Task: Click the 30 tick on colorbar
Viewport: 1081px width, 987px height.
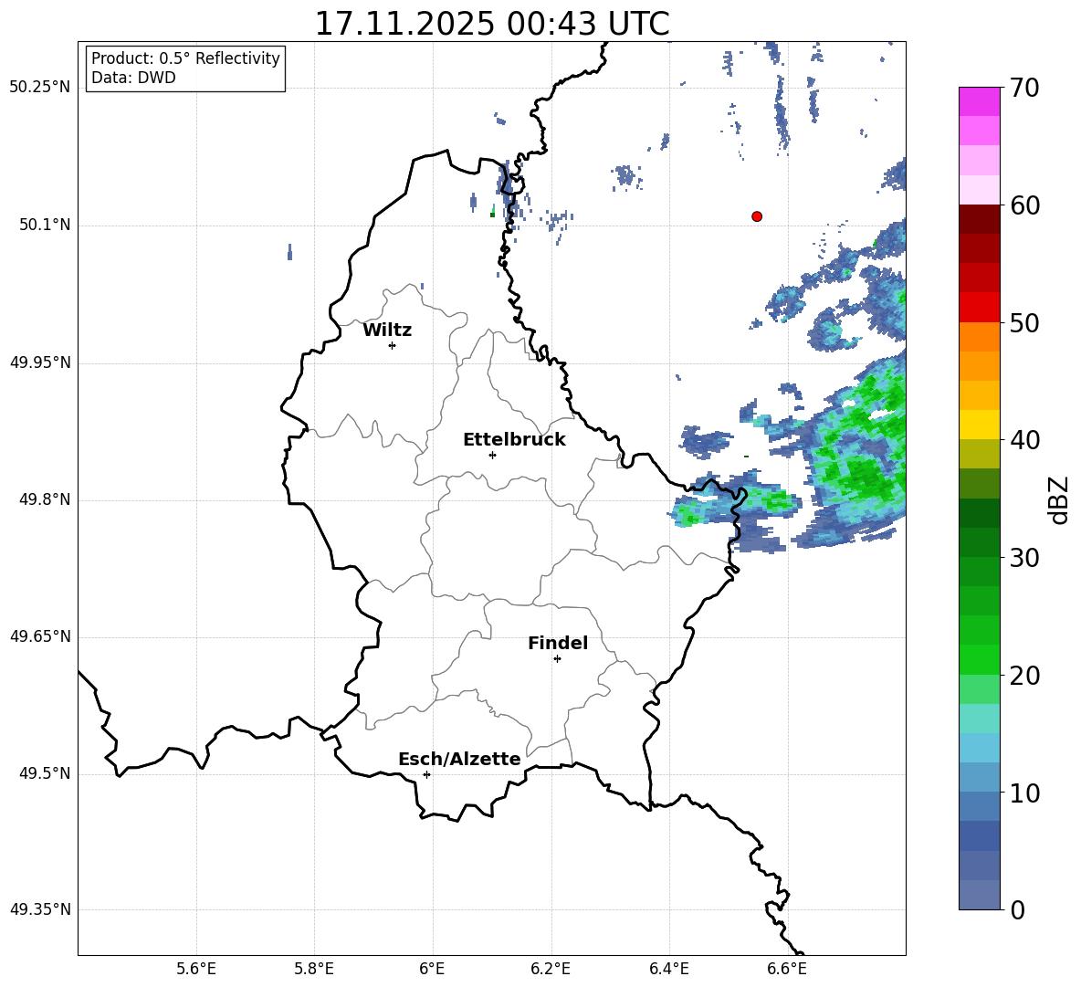Action: coord(1024,558)
